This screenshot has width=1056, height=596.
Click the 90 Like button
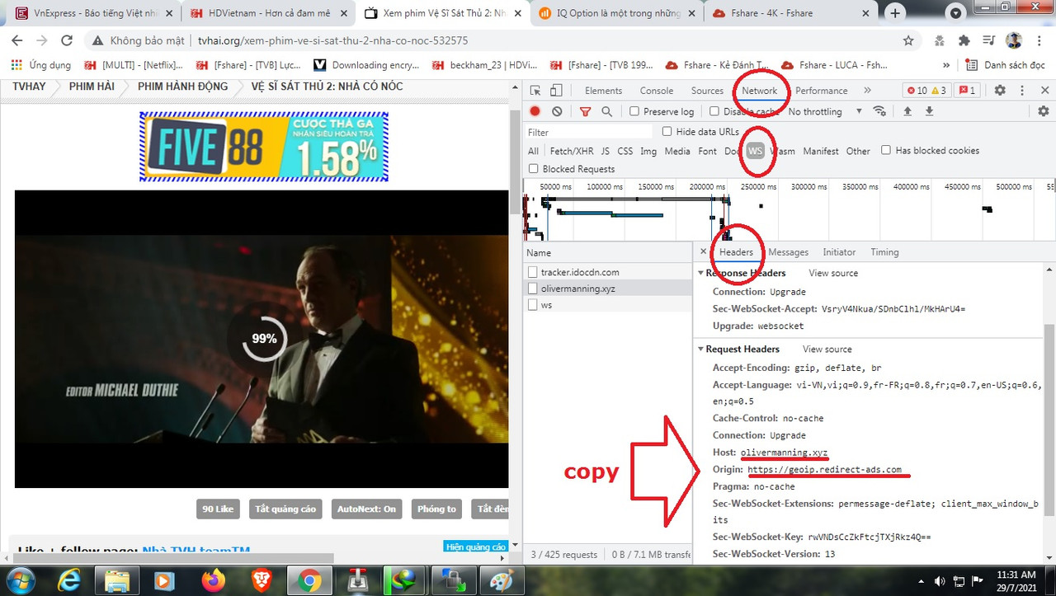(218, 509)
